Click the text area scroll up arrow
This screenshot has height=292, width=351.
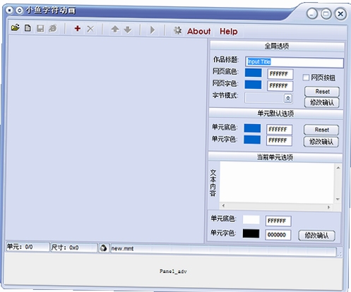point(338,168)
